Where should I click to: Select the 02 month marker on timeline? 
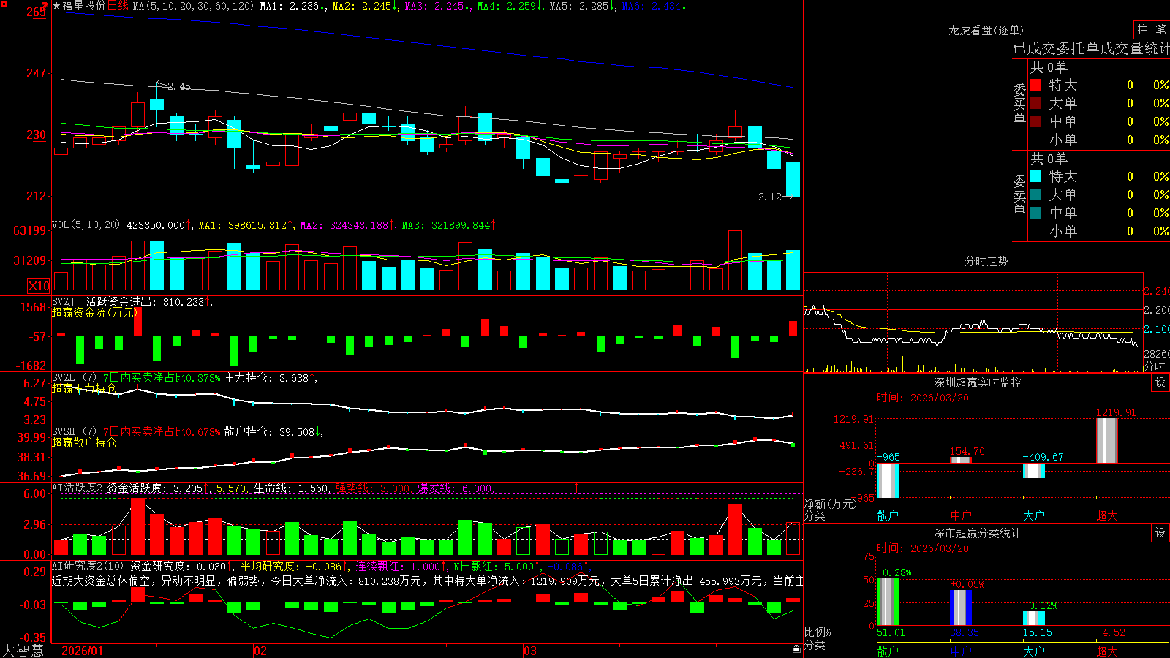(x=260, y=651)
